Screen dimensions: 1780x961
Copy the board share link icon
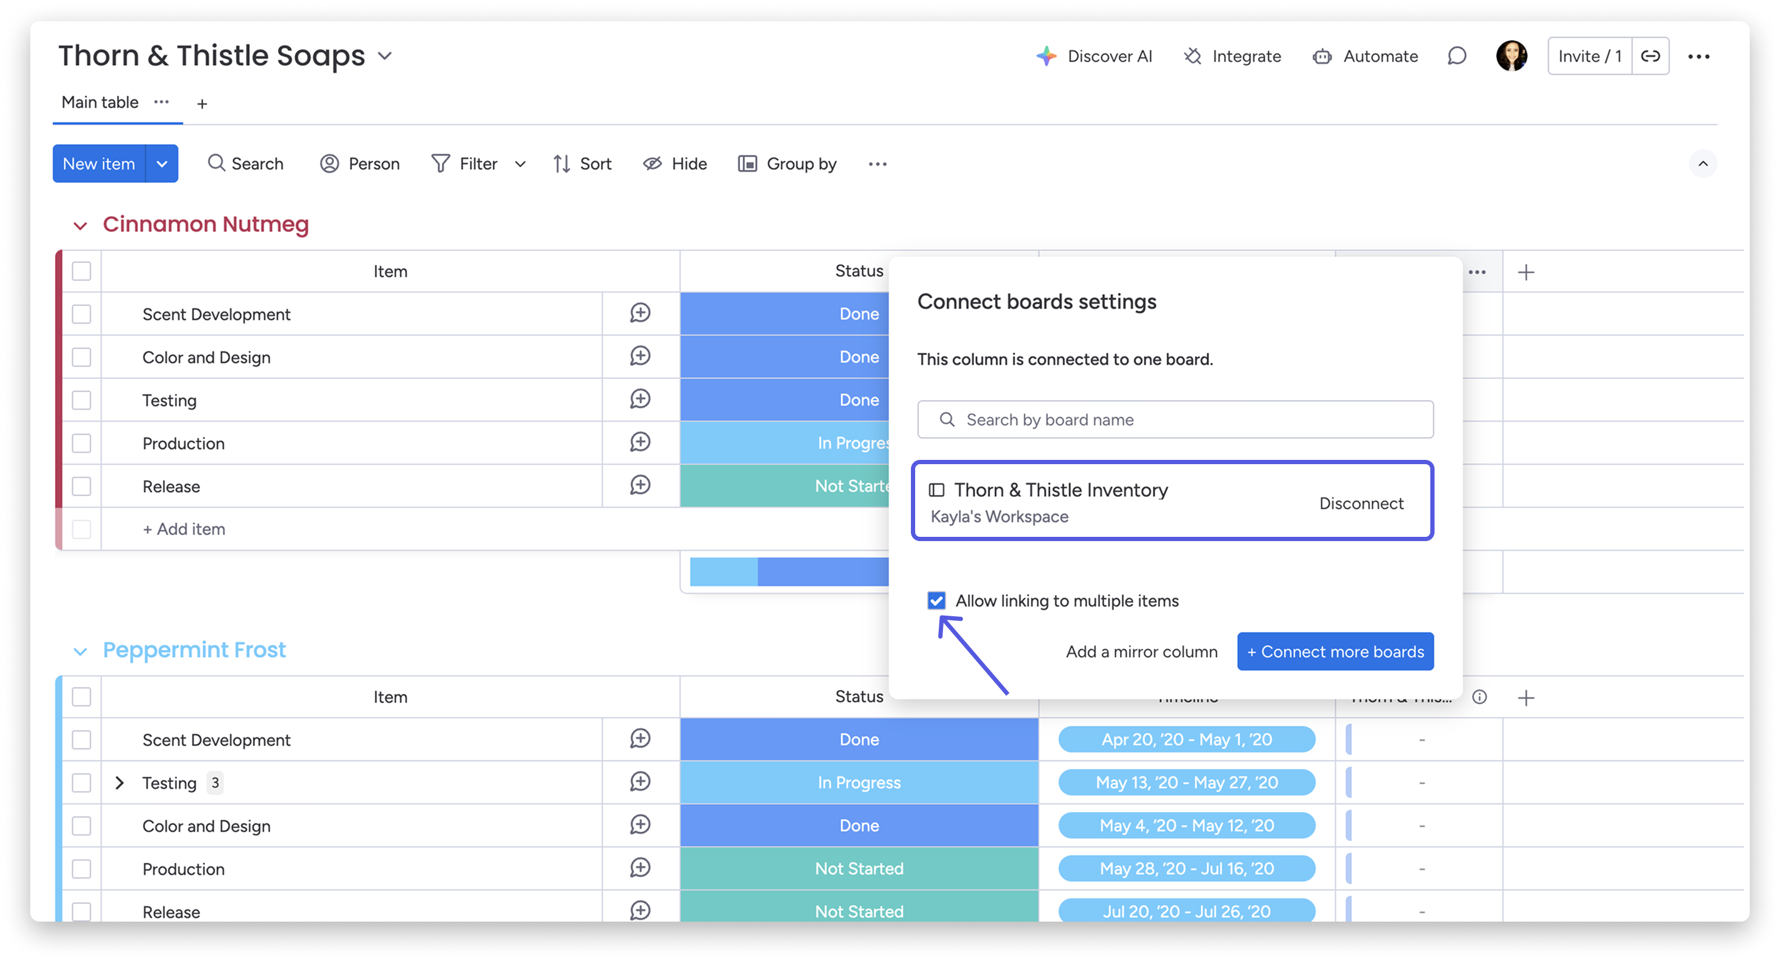click(x=1651, y=56)
